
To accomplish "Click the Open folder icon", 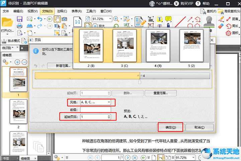I will click(x=7, y=22).
